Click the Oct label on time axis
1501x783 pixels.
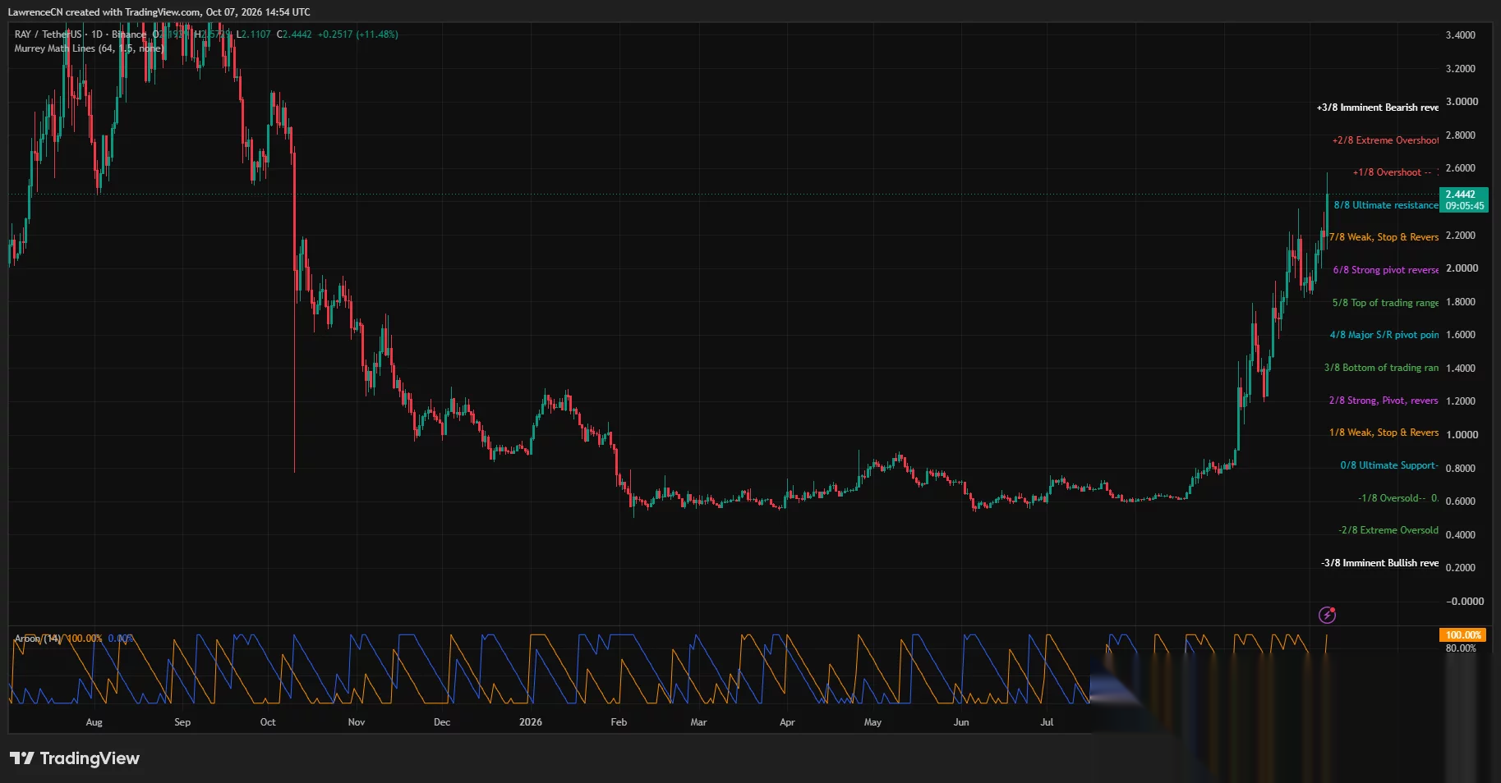click(x=268, y=722)
